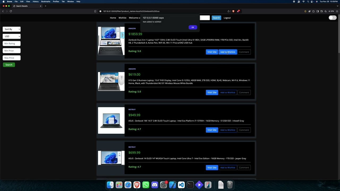This screenshot has width=340, height=191.
Task: Focus the Min Price input field
Action: tap(12, 51)
